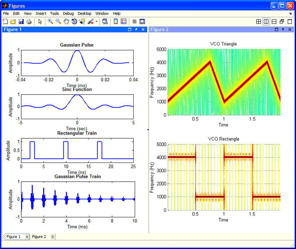Open the Desktop menu

tap(84, 14)
